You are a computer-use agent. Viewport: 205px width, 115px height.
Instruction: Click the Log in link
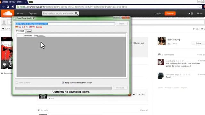(158, 13)
